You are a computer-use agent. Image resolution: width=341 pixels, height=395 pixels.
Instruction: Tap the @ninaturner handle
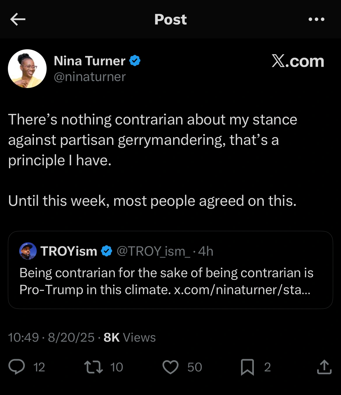point(90,77)
